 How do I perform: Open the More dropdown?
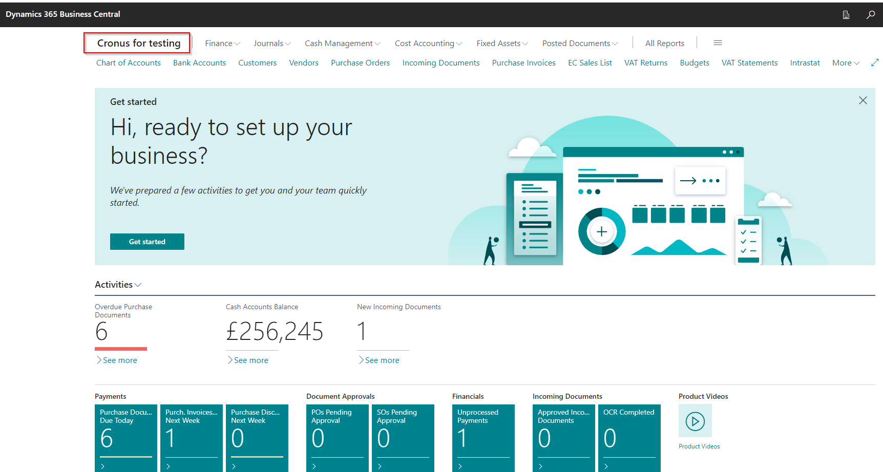[x=846, y=63]
